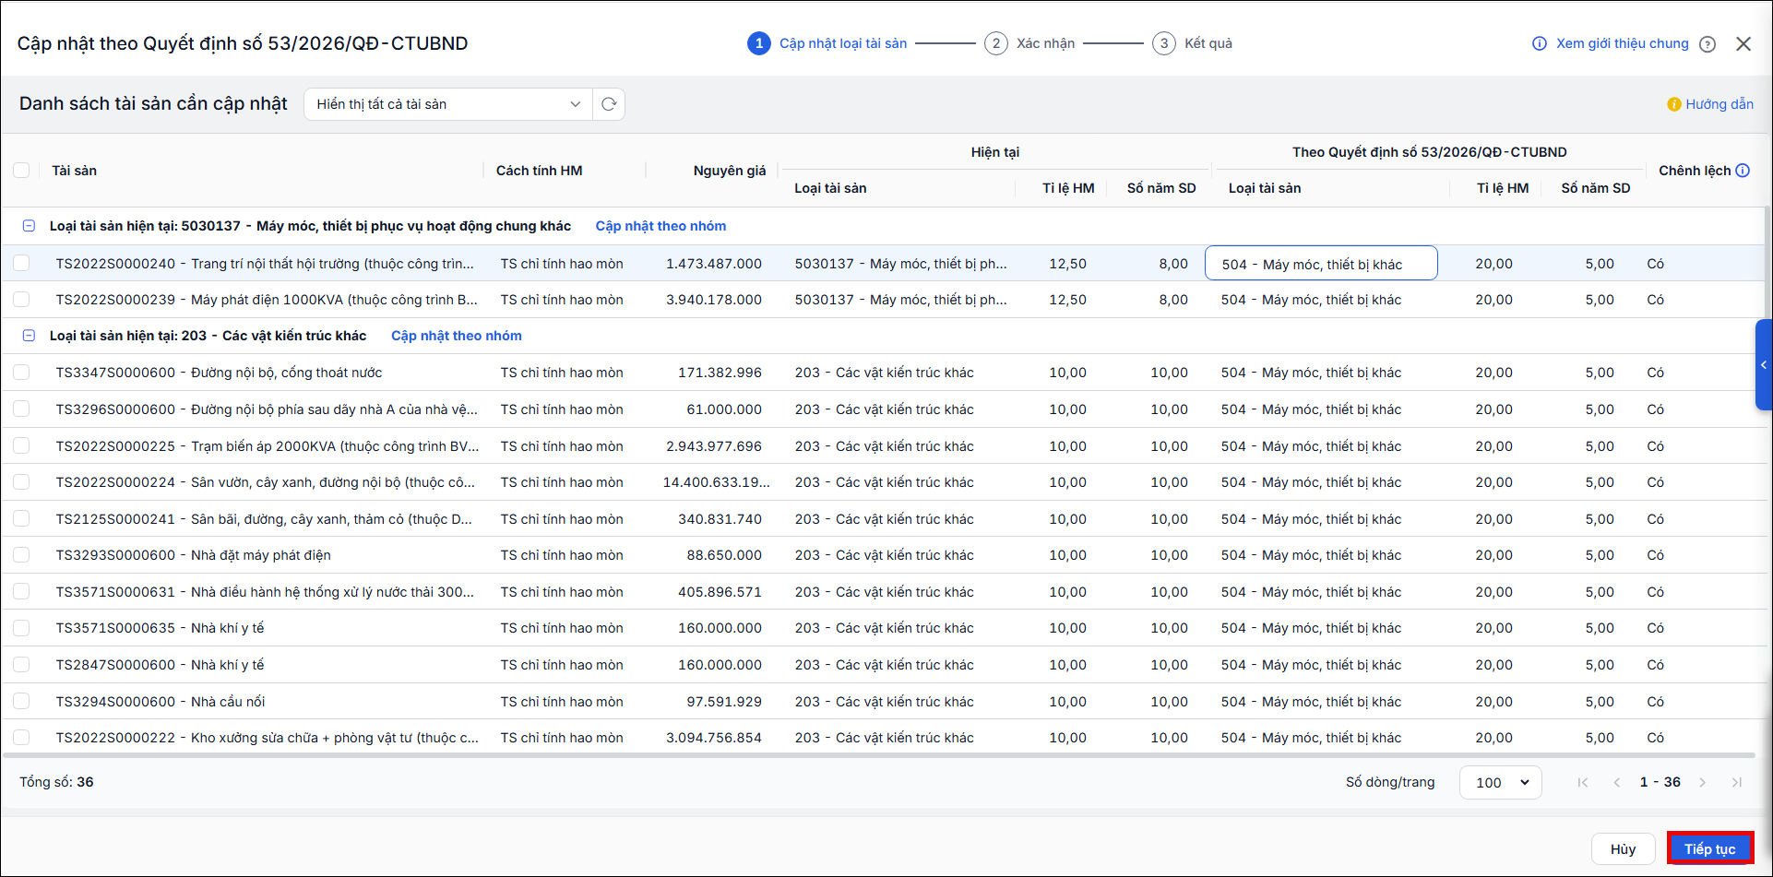Check the row TS2022S0000222
This screenshot has height=877, width=1773.
21,738
